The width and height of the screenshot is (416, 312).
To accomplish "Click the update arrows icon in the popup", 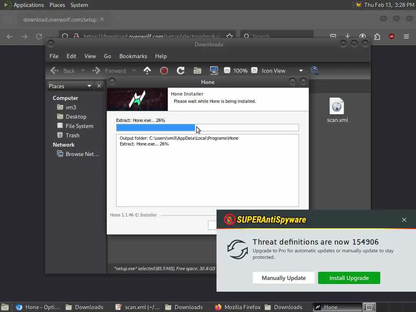I will click(237, 249).
